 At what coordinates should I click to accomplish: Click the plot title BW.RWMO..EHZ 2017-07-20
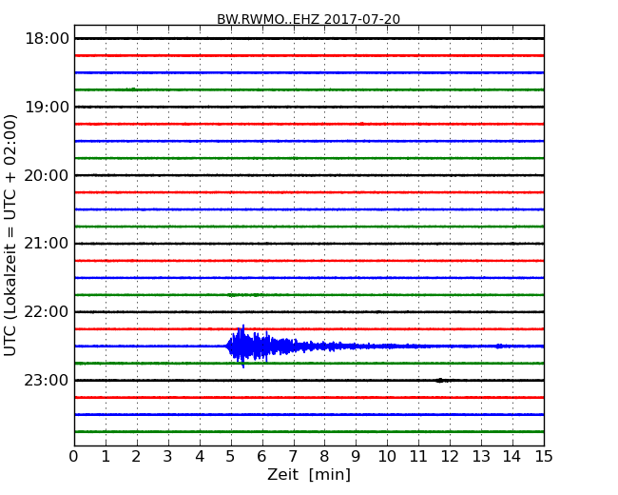(308, 19)
